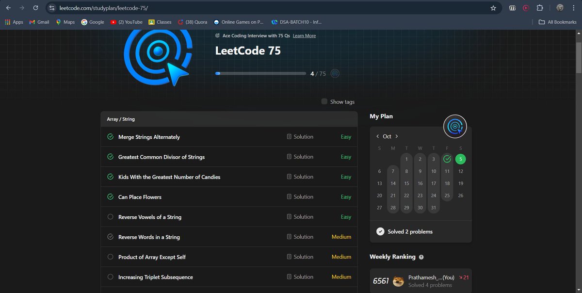Click the red media control extension icon
This screenshot has height=293, width=582.
pyautogui.click(x=526, y=8)
